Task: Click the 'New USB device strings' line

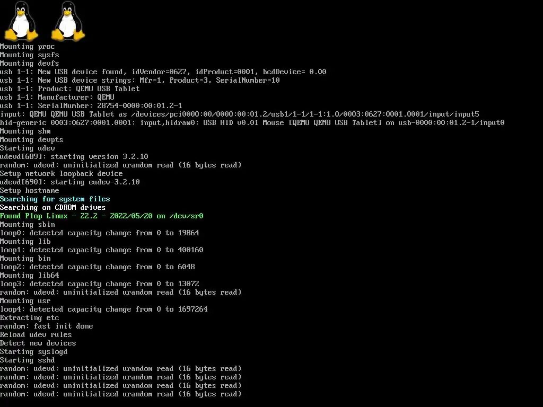Action: tap(140, 81)
